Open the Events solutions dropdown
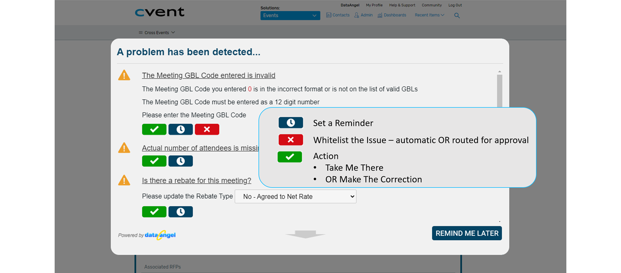This screenshot has width=621, height=273. pyautogui.click(x=290, y=15)
